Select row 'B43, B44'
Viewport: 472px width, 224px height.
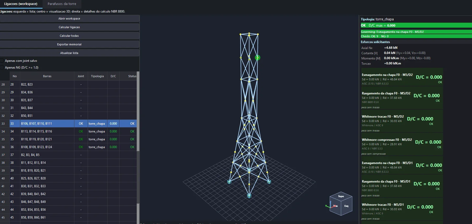[x=73, y=108]
